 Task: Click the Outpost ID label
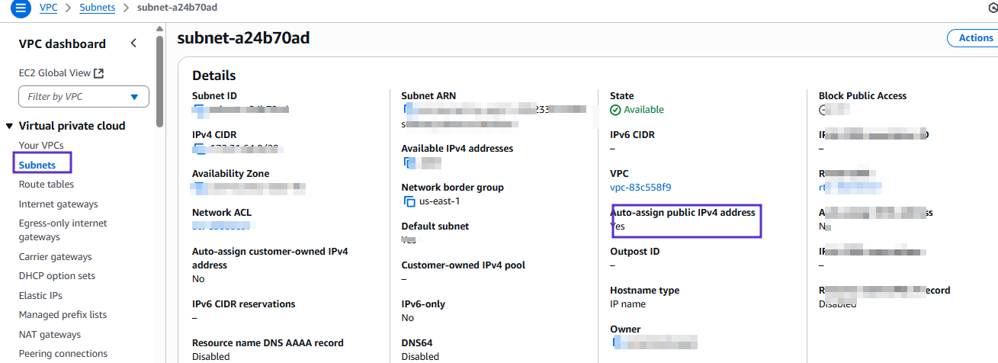[634, 252]
